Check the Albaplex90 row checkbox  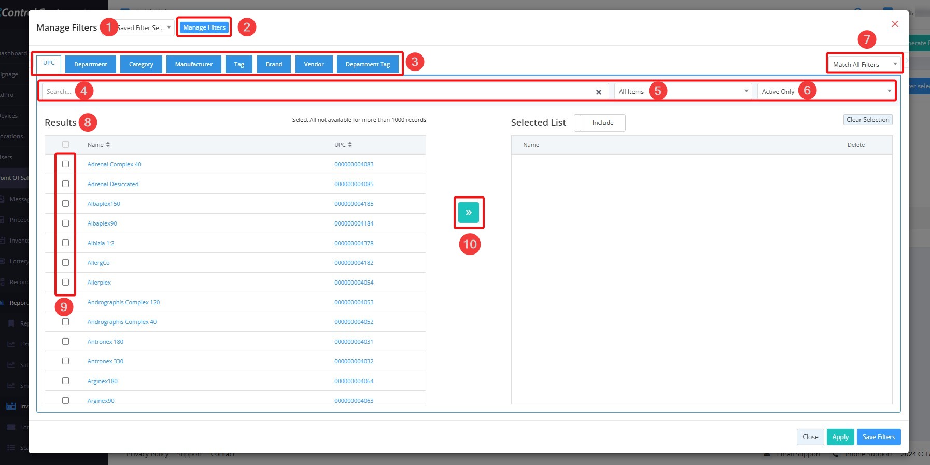[x=65, y=223]
